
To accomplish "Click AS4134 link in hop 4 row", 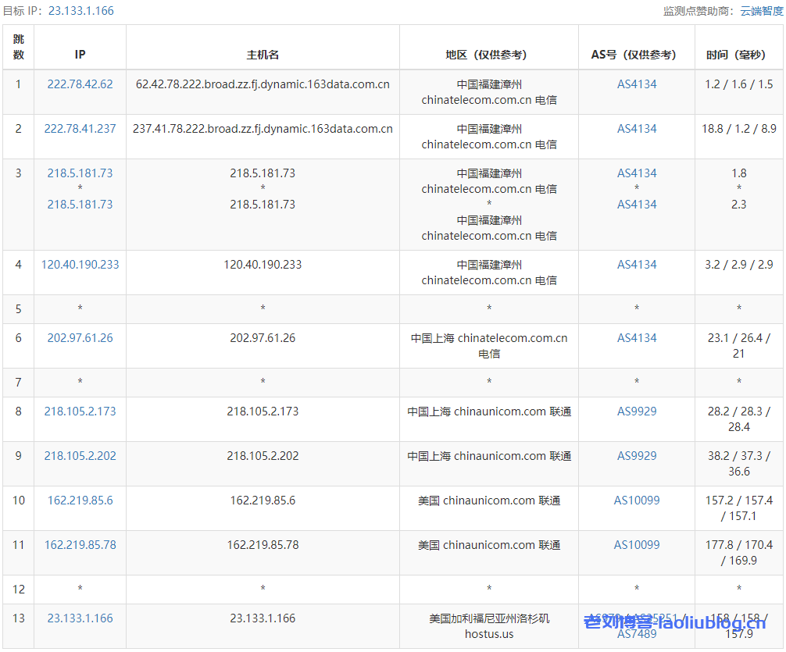I will tap(637, 265).
